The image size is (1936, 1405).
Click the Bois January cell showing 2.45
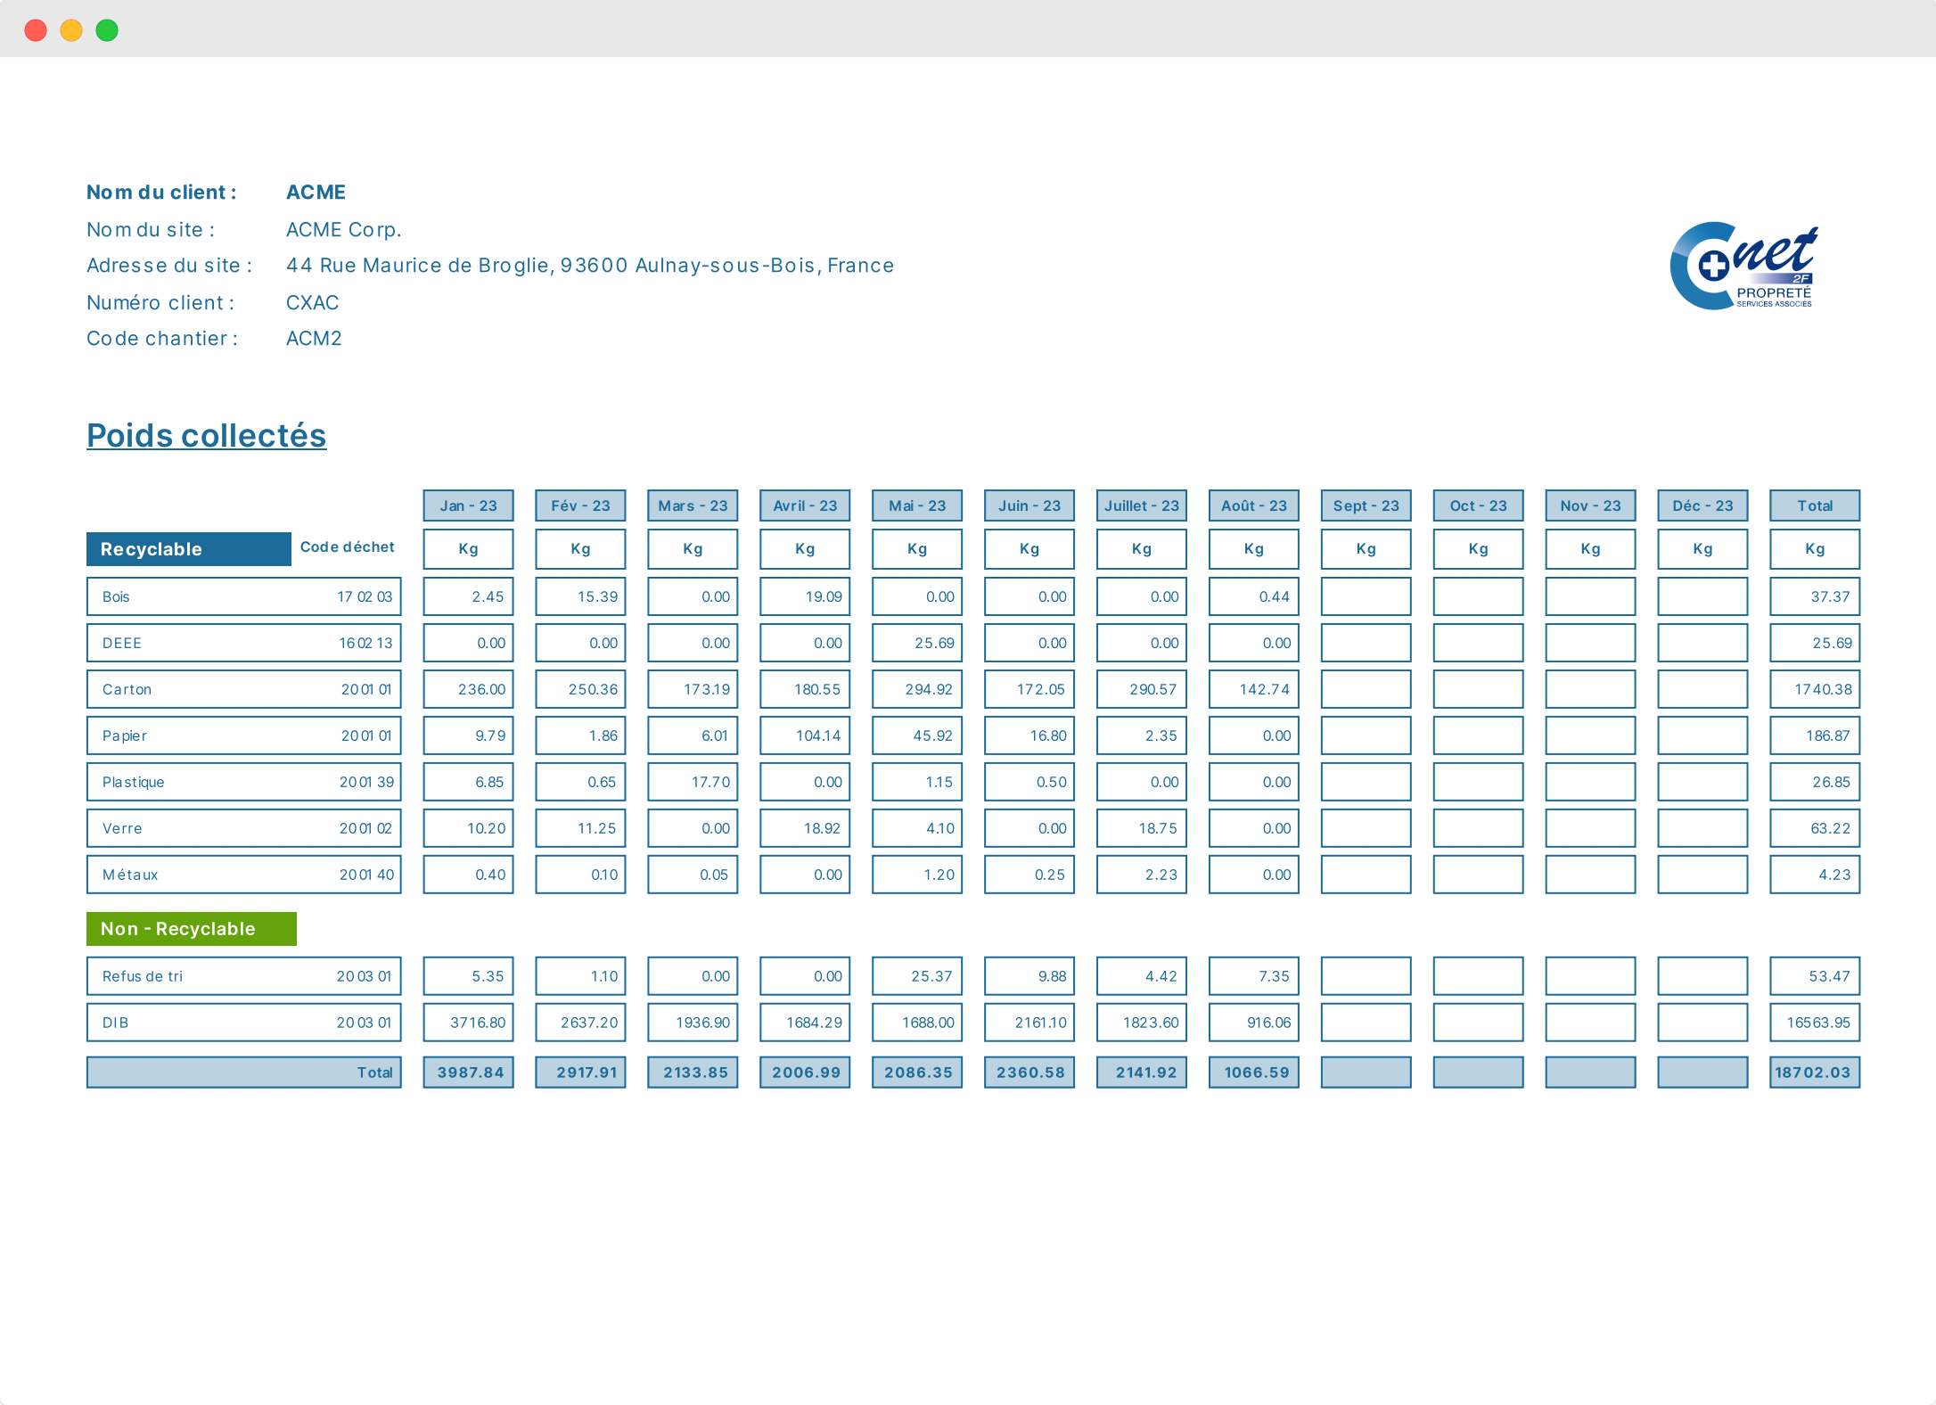coord(468,596)
